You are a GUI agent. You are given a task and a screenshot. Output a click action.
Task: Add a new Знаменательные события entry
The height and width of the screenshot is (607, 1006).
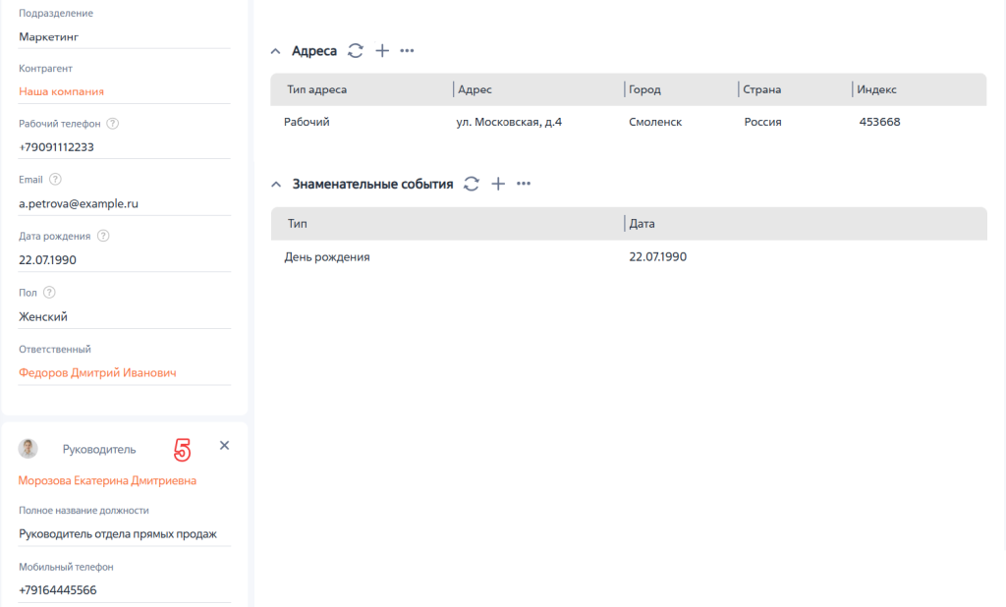pyautogui.click(x=498, y=184)
